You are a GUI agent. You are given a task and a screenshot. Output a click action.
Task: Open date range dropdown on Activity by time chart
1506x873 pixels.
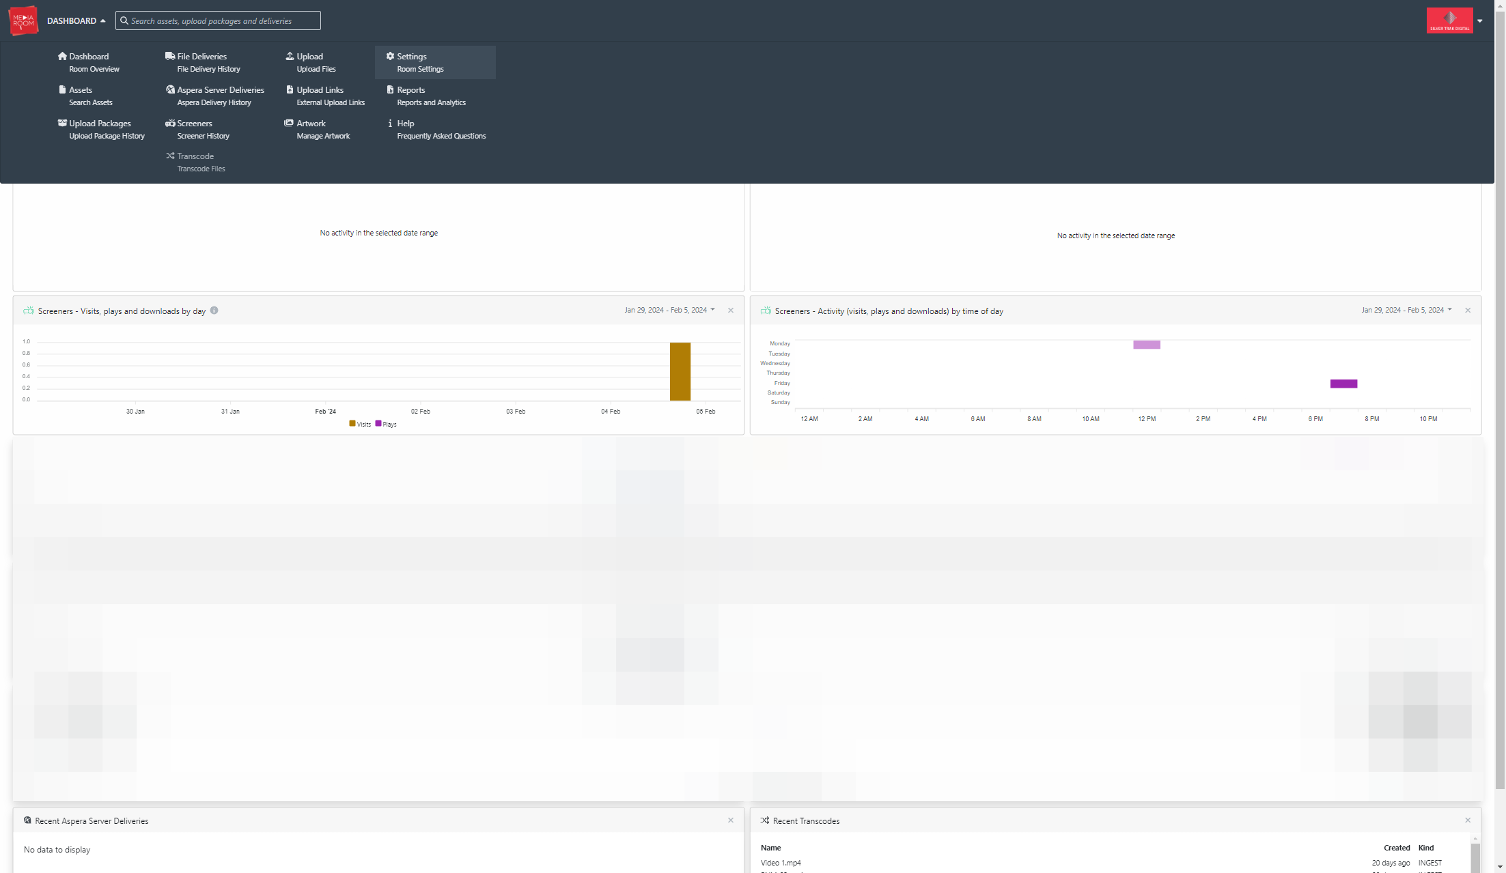(x=1406, y=310)
